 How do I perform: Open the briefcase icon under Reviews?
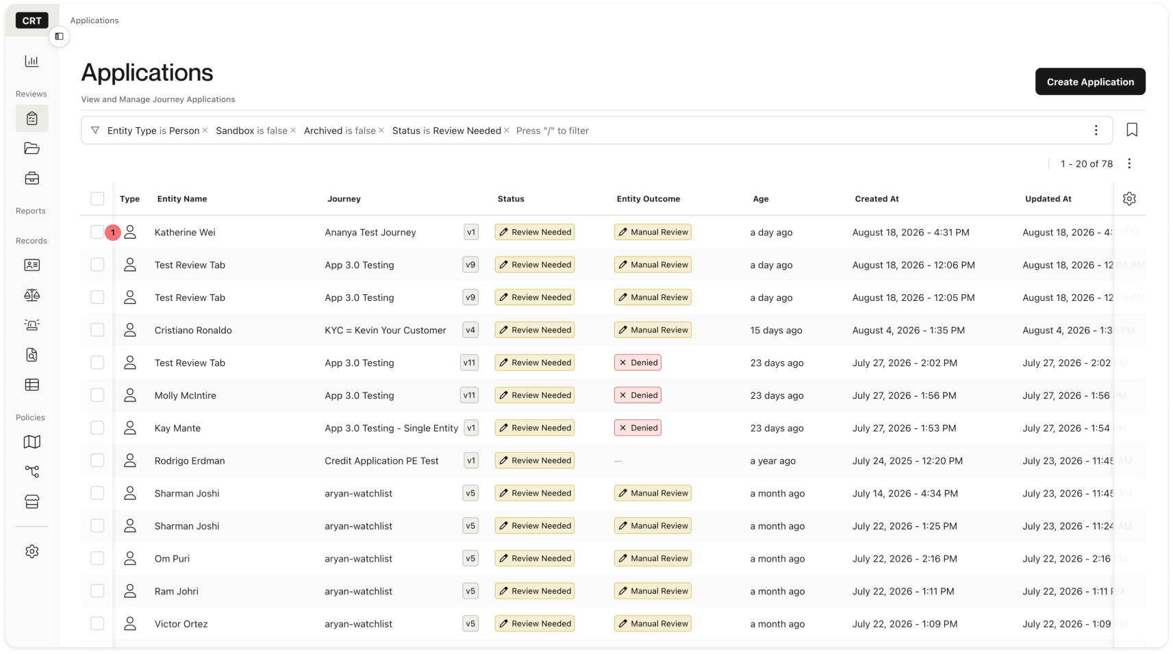click(31, 179)
